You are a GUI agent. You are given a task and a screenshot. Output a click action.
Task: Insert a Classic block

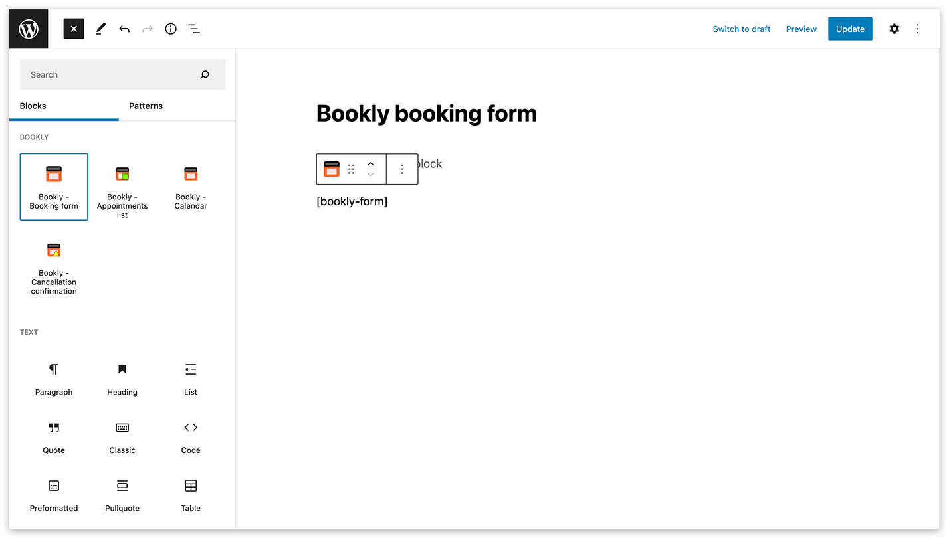(x=122, y=437)
